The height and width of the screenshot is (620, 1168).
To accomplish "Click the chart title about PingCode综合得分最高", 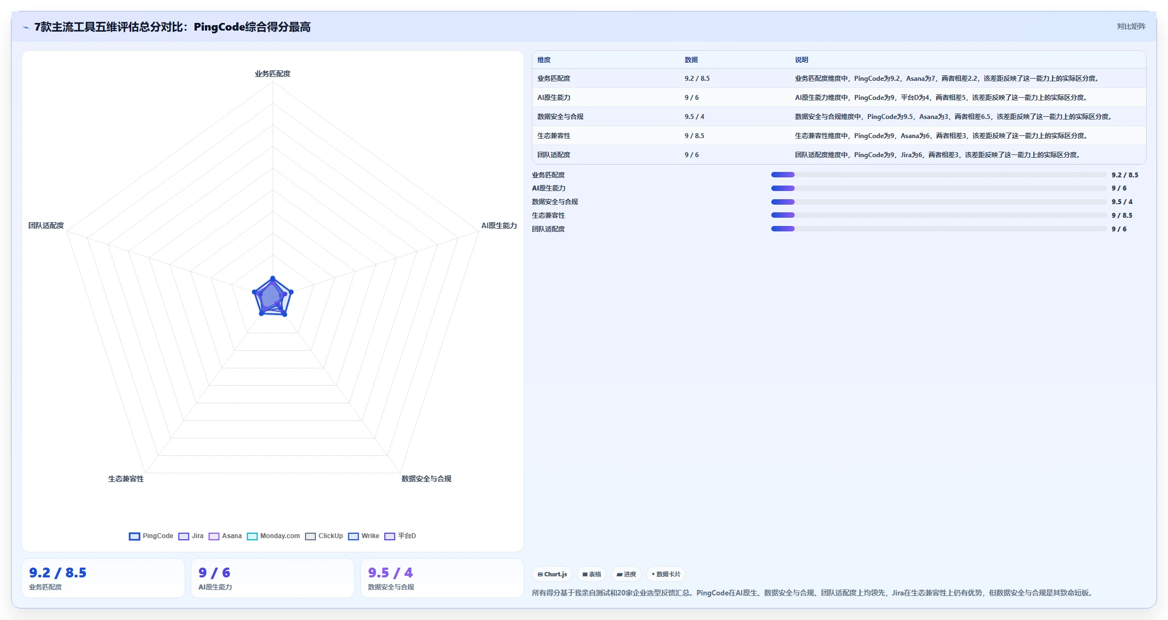I will [172, 27].
